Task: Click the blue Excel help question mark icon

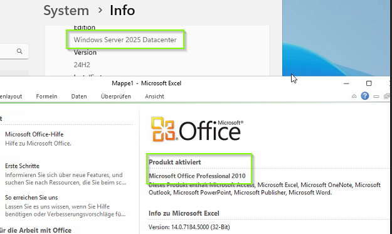Action: coord(365,96)
